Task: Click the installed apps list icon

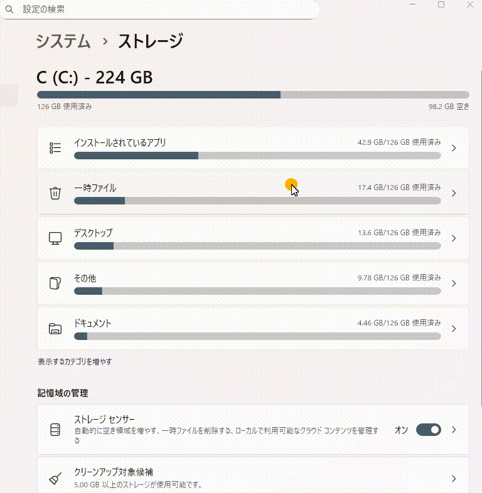Action: point(55,148)
